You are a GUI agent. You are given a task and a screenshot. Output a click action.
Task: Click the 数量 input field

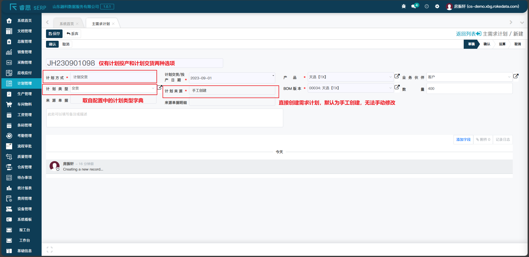(x=469, y=89)
